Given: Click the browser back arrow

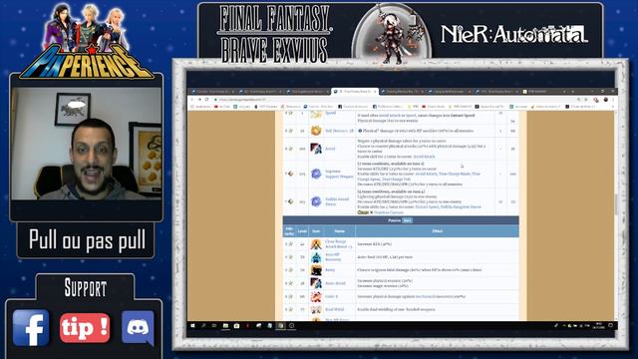Looking at the screenshot, I should (x=192, y=100).
